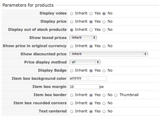
Task: Select Inherit for Text centered
Action: 72,112
